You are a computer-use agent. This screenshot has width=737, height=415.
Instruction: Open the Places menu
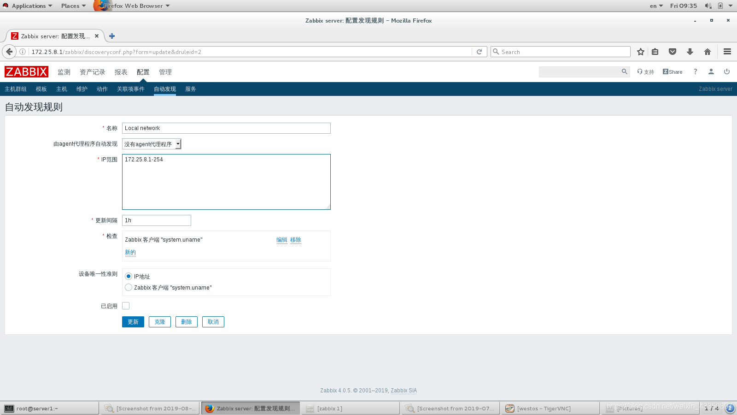click(x=73, y=6)
